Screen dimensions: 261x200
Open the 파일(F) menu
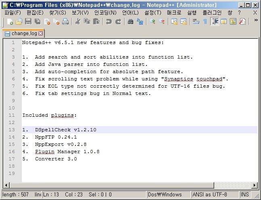pos(13,13)
